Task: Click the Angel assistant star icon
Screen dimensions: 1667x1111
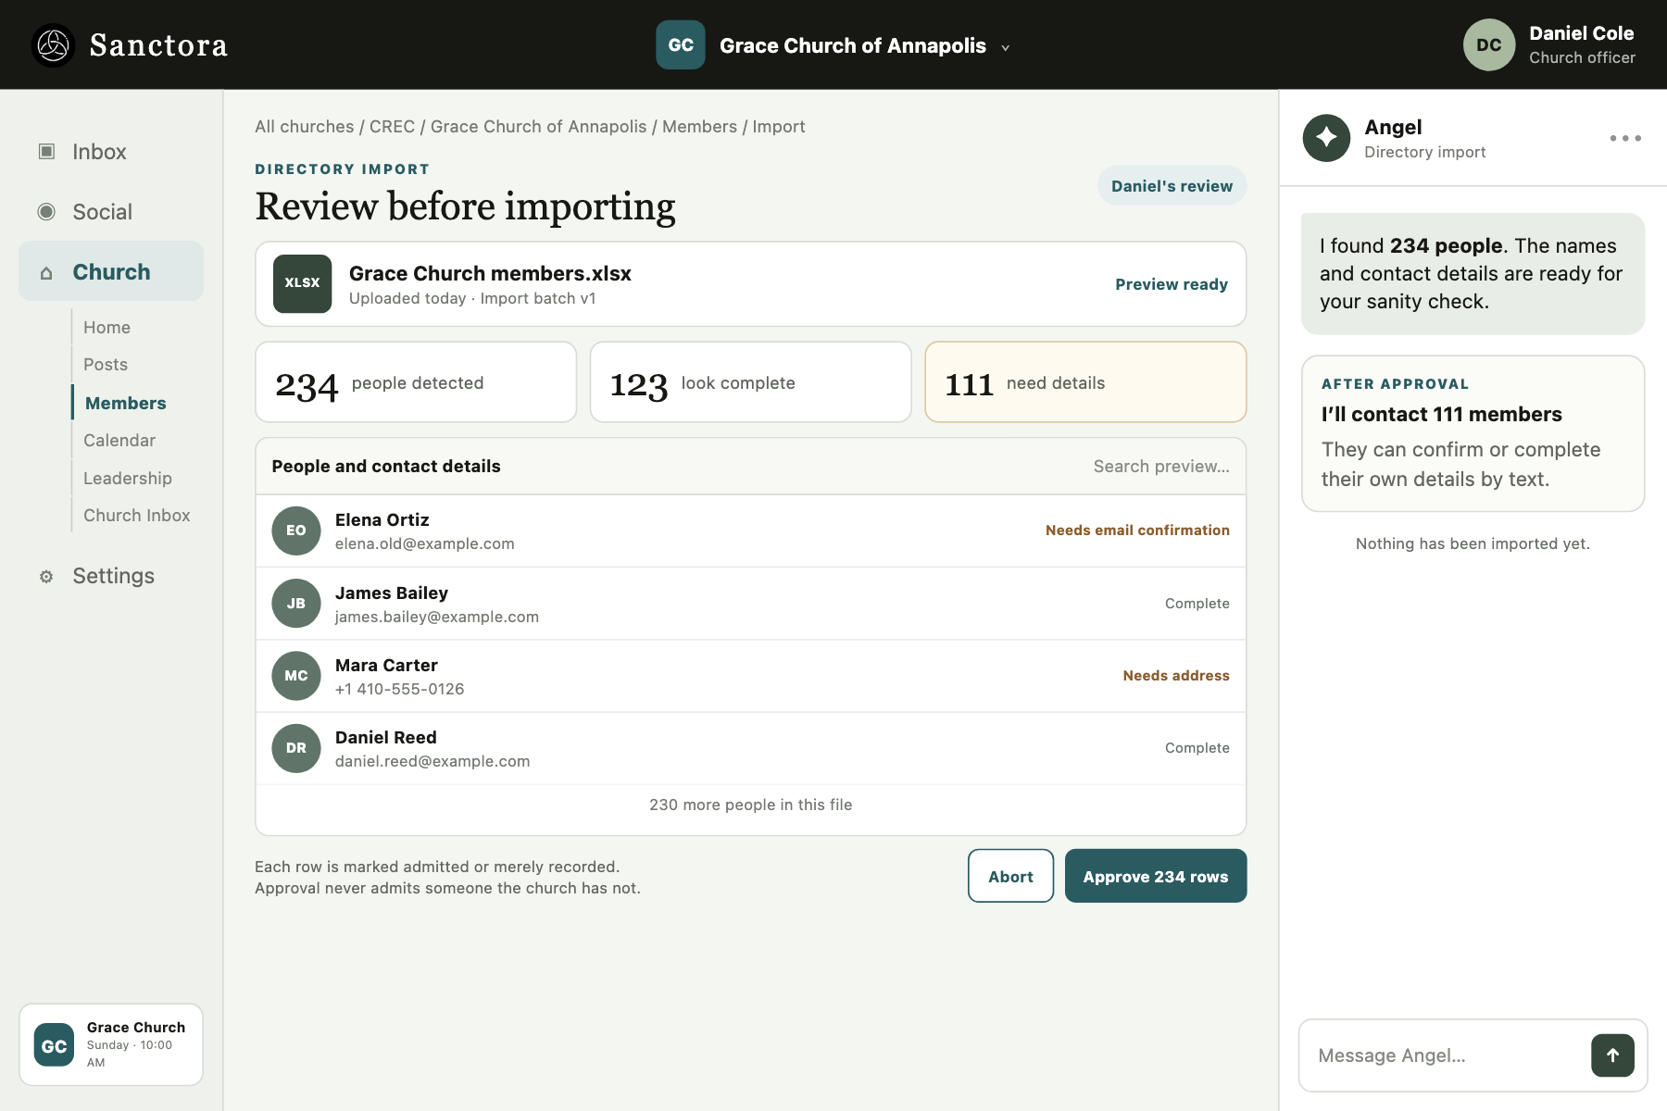Action: click(1326, 138)
